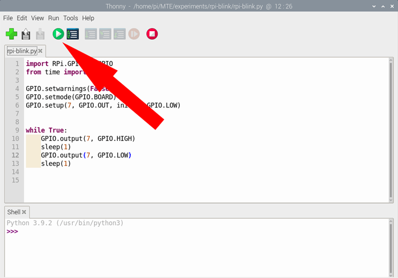Click the editor vertical scrollbar

[391, 130]
